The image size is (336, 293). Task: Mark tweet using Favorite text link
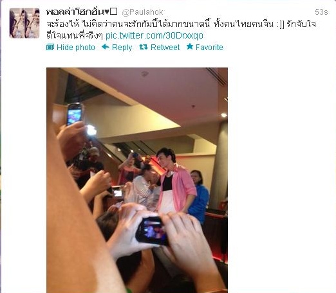click(209, 48)
